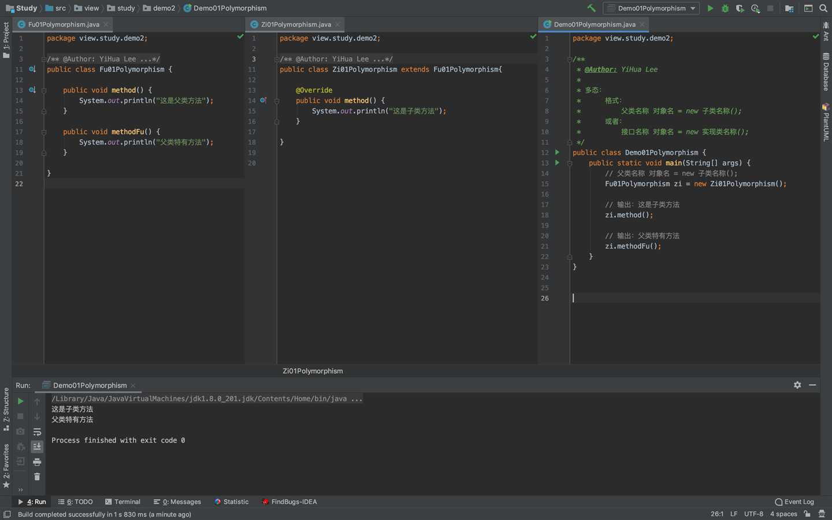Click the Debug bug icon in toolbar
Screen dimensions: 832x520
[725, 8]
